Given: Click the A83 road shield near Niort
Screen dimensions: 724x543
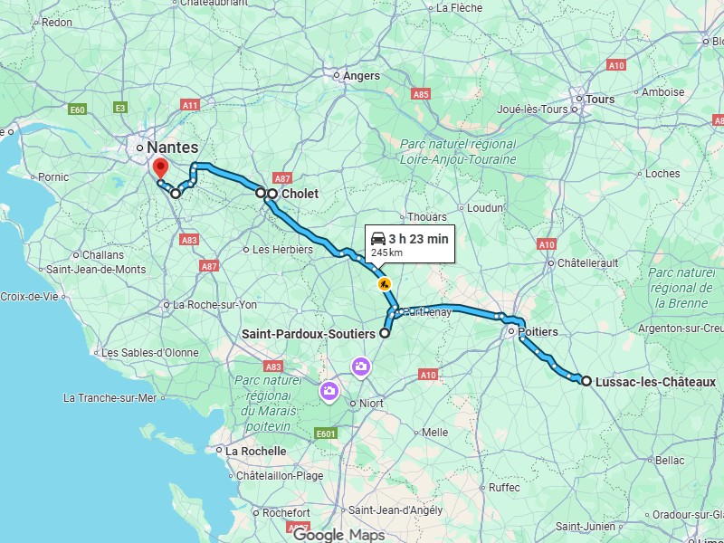Looking at the screenshot, I should (273, 367).
